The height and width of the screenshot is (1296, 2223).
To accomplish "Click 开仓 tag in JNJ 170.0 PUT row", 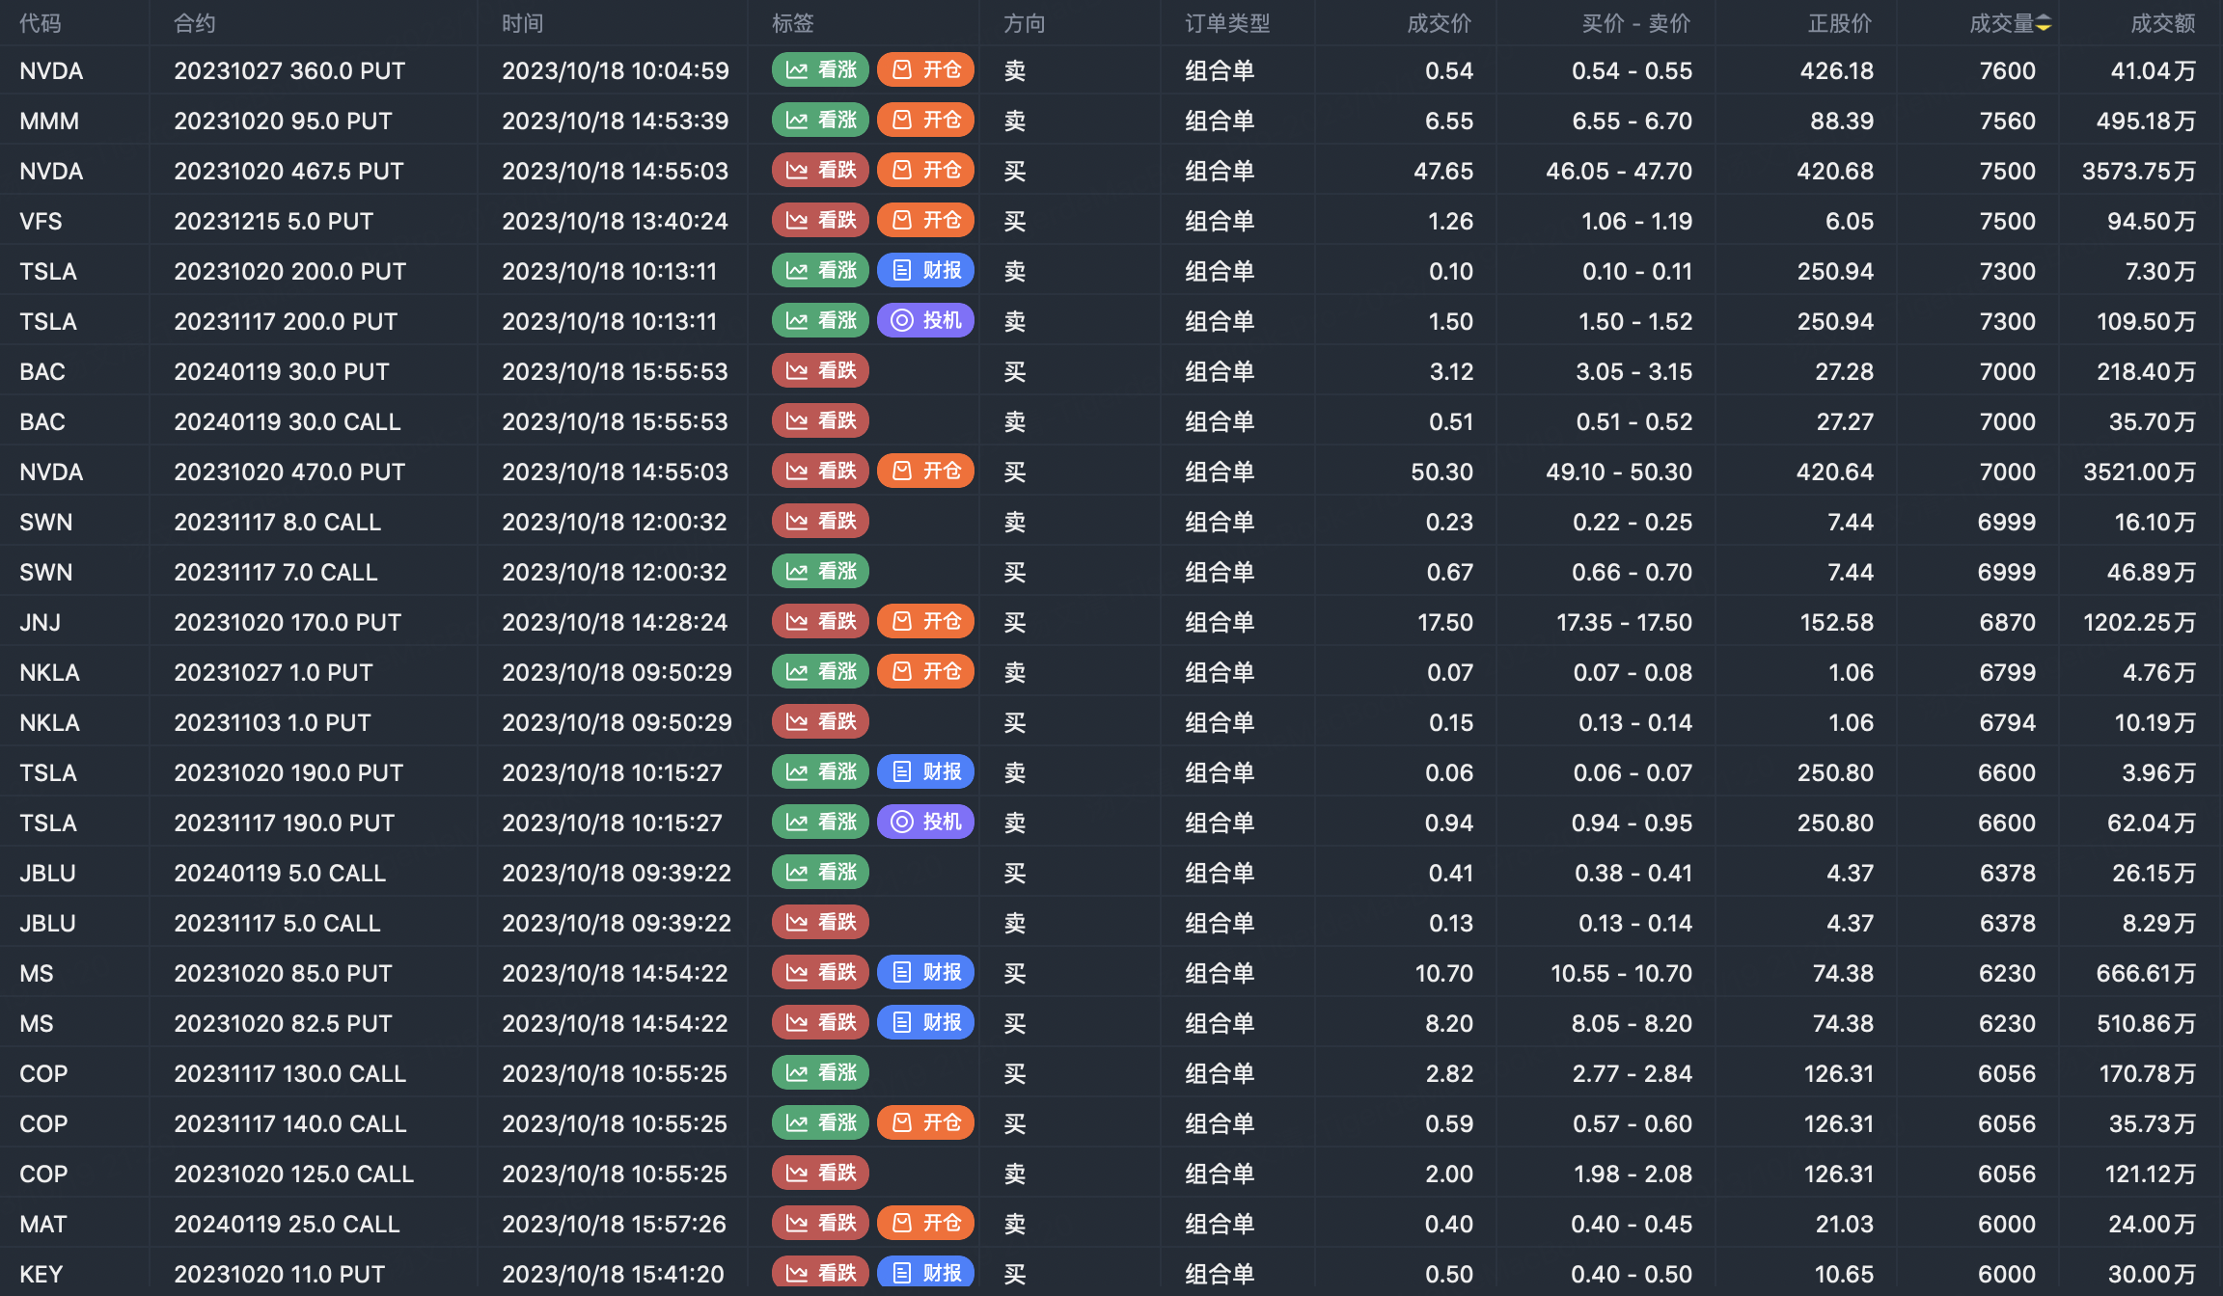I will [926, 622].
